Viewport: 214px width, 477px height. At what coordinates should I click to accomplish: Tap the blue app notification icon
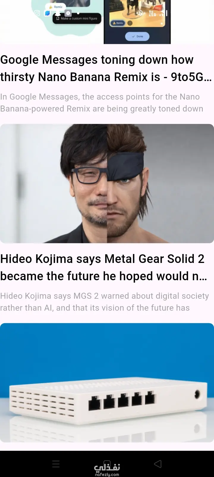[x=47, y=13]
